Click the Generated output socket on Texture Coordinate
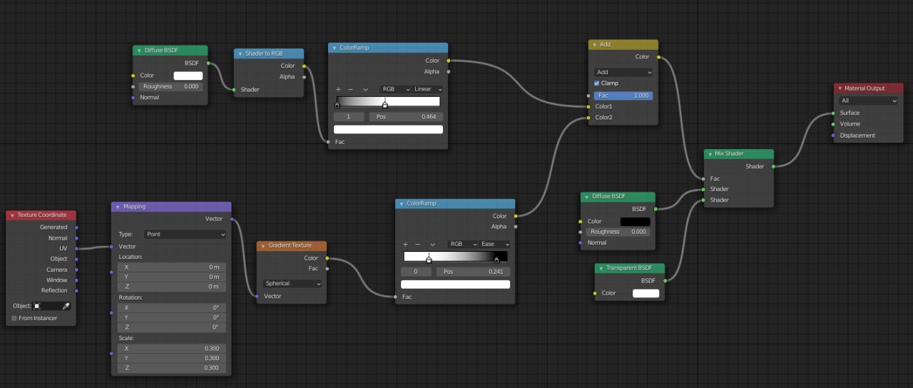 click(76, 228)
